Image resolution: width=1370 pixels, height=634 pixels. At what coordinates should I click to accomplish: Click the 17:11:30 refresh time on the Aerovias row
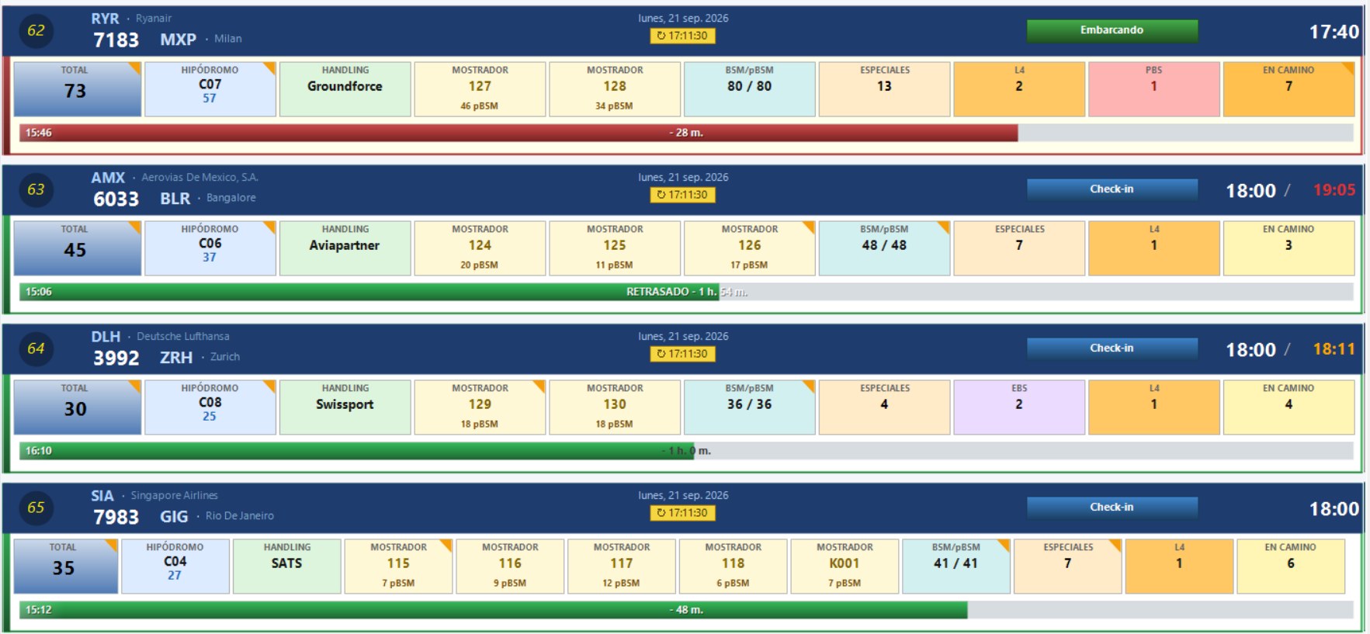(x=683, y=195)
